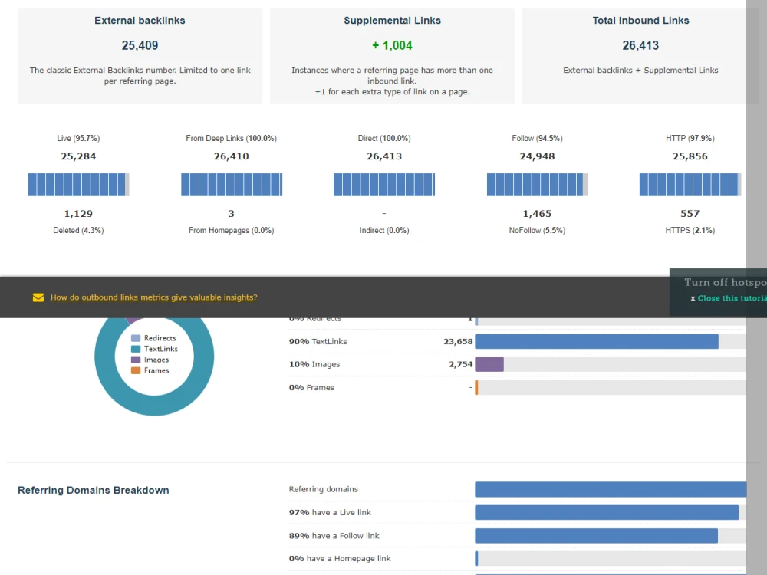This screenshot has height=575, width=767.
Task: Select the Total Inbound Links card
Action: click(640, 56)
